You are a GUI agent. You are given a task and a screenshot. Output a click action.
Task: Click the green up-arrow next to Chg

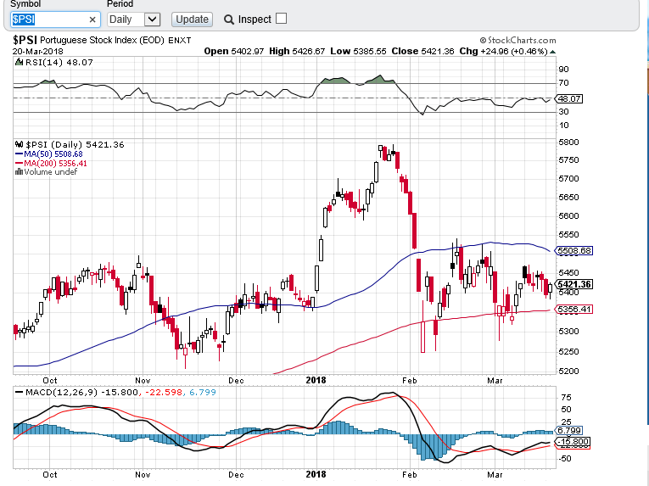point(552,52)
